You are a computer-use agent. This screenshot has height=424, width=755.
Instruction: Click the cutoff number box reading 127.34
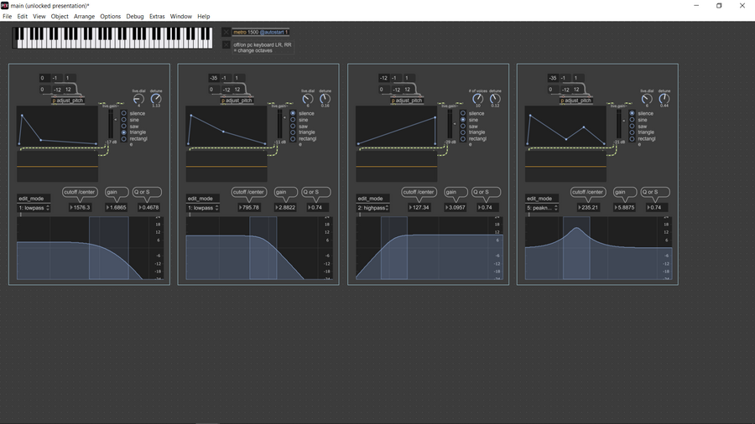(419, 208)
